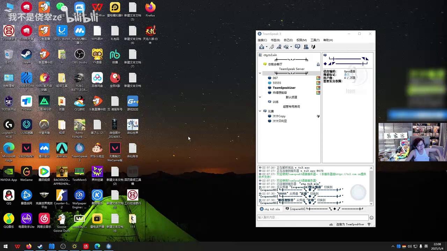Image resolution: width=447 pixels, height=251 pixels.
Task: Click the contacts manager toolbar icon
Action: [306, 47]
